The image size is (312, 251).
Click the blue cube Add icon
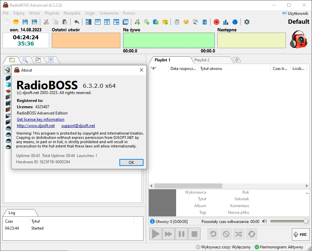click(156, 22)
